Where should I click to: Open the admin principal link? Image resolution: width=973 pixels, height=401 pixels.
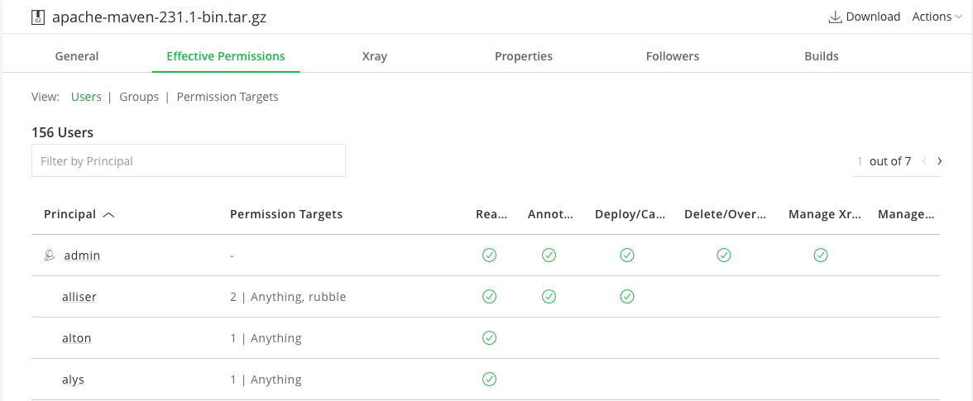click(x=82, y=255)
